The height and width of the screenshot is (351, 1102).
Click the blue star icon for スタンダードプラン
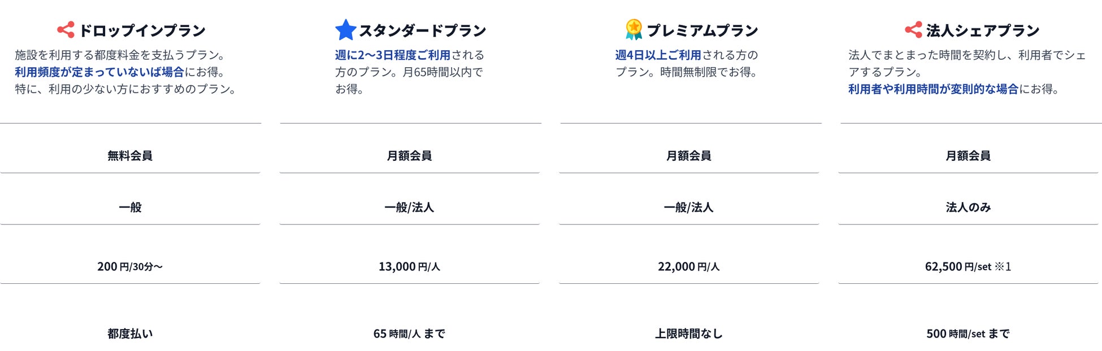pos(345,30)
